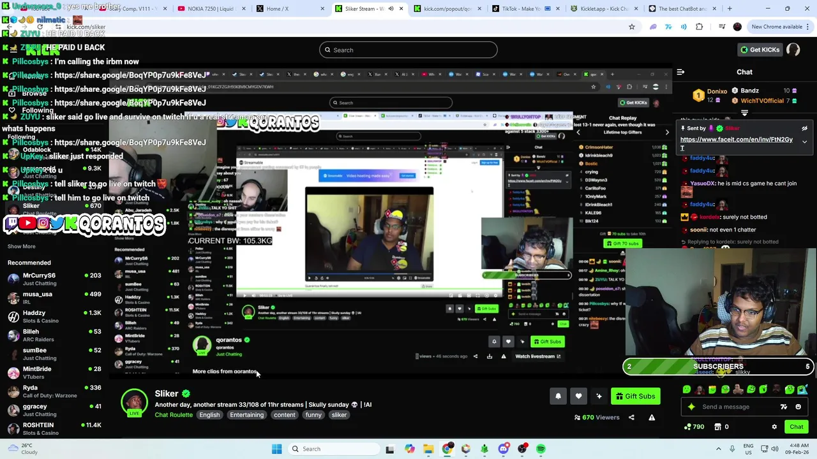
Task: Open sumBee recommended channel
Action: pyautogui.click(x=54, y=354)
